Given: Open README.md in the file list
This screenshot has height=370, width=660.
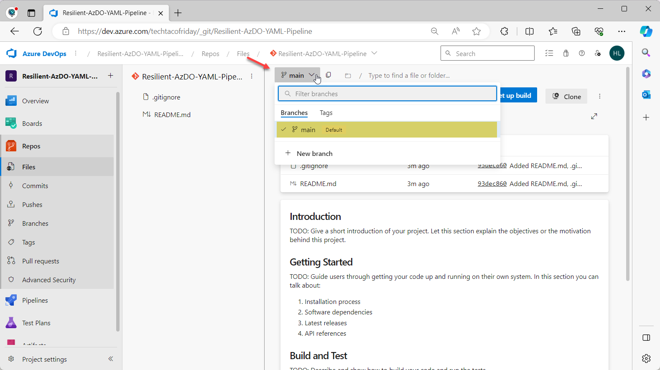Looking at the screenshot, I should (x=318, y=184).
